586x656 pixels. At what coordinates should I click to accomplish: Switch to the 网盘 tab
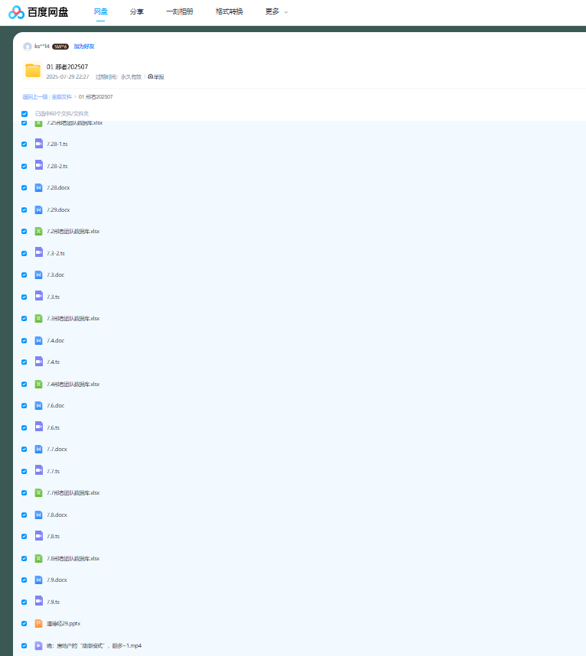tap(100, 12)
